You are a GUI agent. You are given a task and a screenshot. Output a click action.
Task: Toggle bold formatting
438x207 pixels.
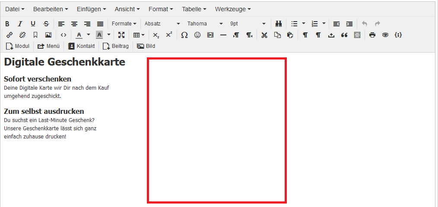pos(7,24)
